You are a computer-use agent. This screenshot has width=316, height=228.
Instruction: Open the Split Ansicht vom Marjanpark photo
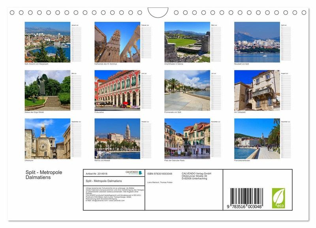point(47,42)
